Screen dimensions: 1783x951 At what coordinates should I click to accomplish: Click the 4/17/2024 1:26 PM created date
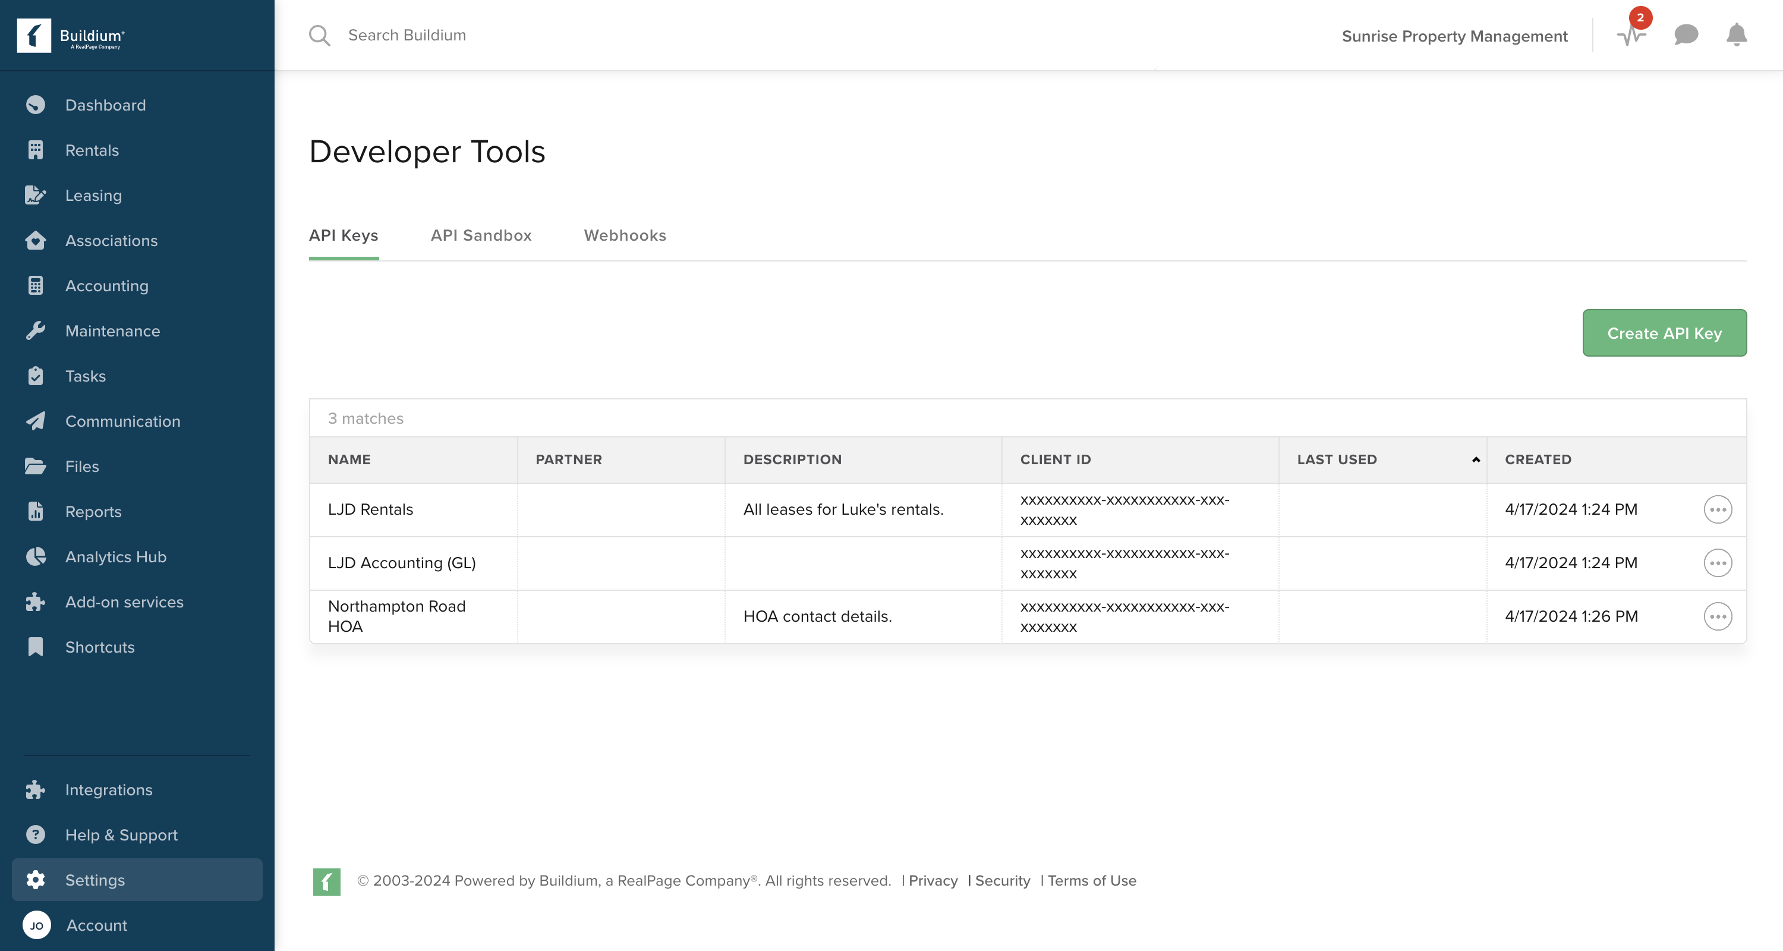click(x=1571, y=616)
